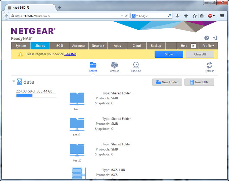The width and height of the screenshot is (229, 181).
Task: Switch to the Backup tab
Action: point(156,46)
